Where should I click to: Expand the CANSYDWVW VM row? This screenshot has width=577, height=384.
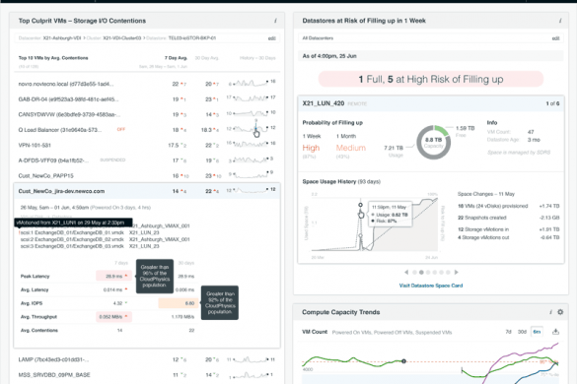147,114
